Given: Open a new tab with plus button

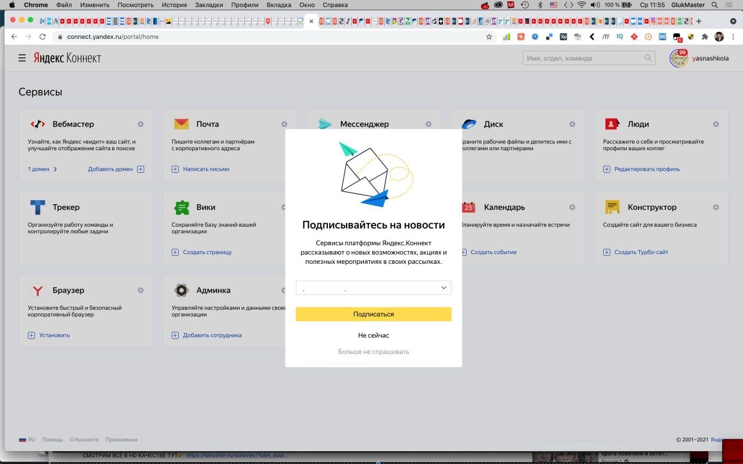Looking at the screenshot, I should coord(698,21).
